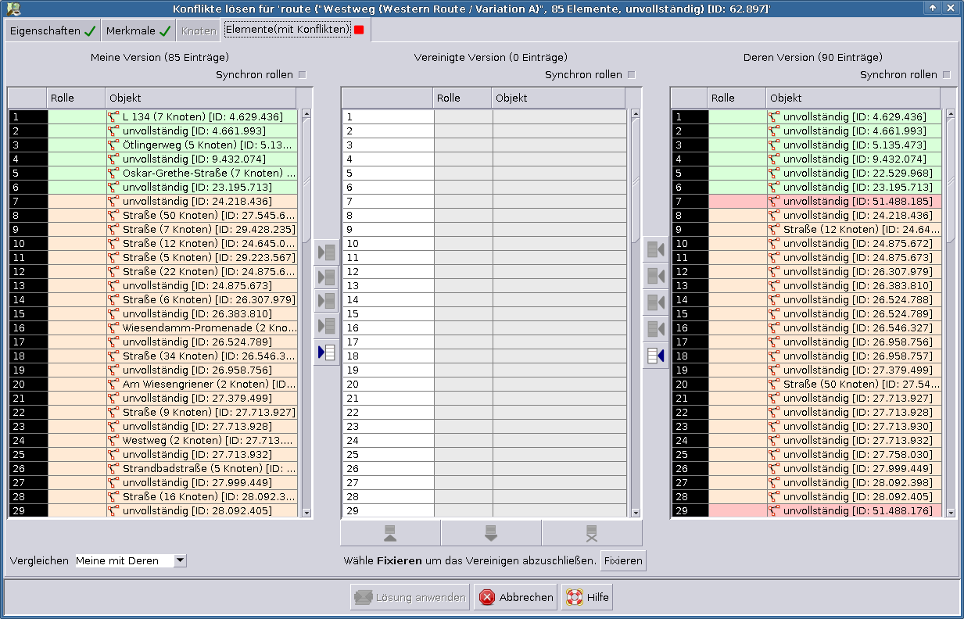
Task: Click the way icon of Ötlingerweg entry
Action: point(114,145)
